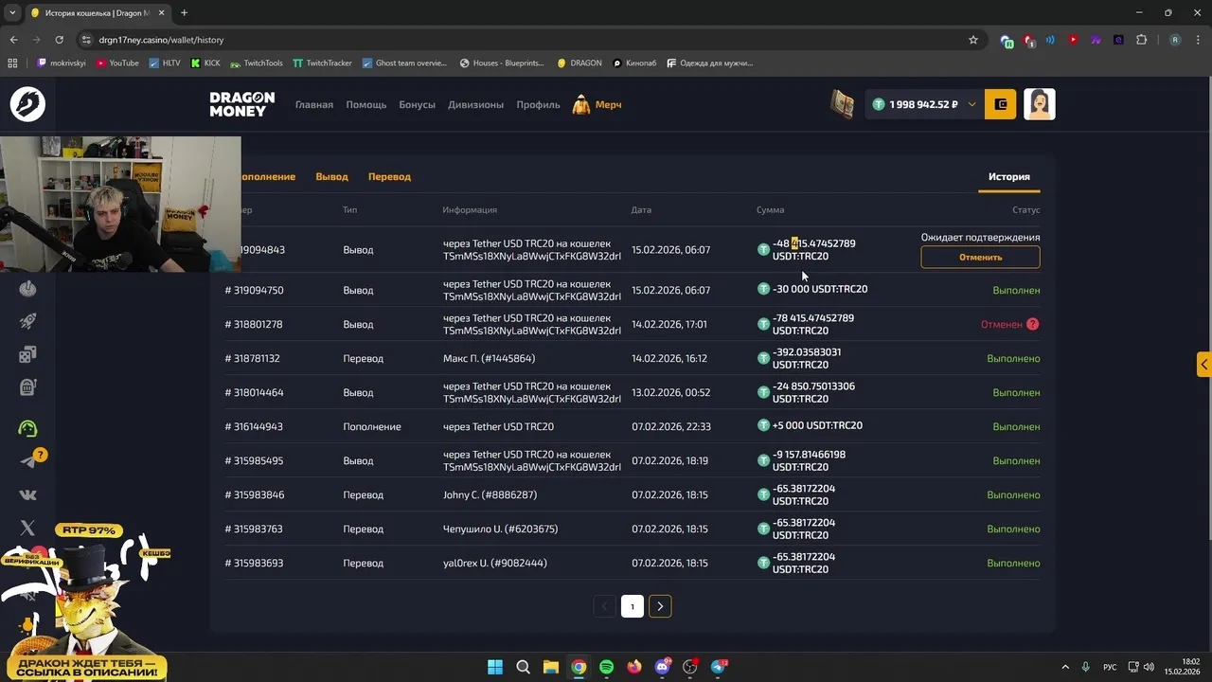This screenshot has height=682, width=1212.
Task: Open the Кинопаб bookmark
Action: click(x=634, y=63)
